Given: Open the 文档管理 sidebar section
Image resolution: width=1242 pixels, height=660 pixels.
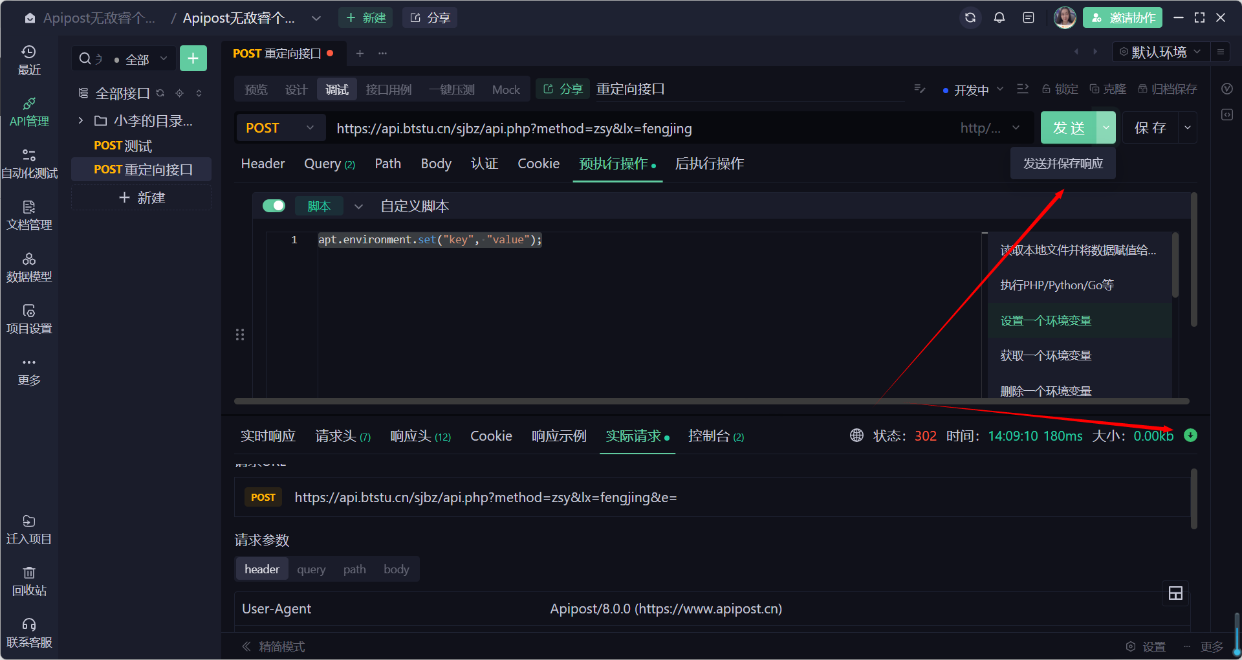Looking at the screenshot, I should 29,215.
